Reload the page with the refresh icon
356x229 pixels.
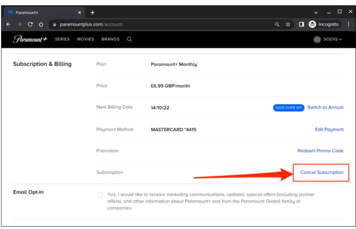30,24
